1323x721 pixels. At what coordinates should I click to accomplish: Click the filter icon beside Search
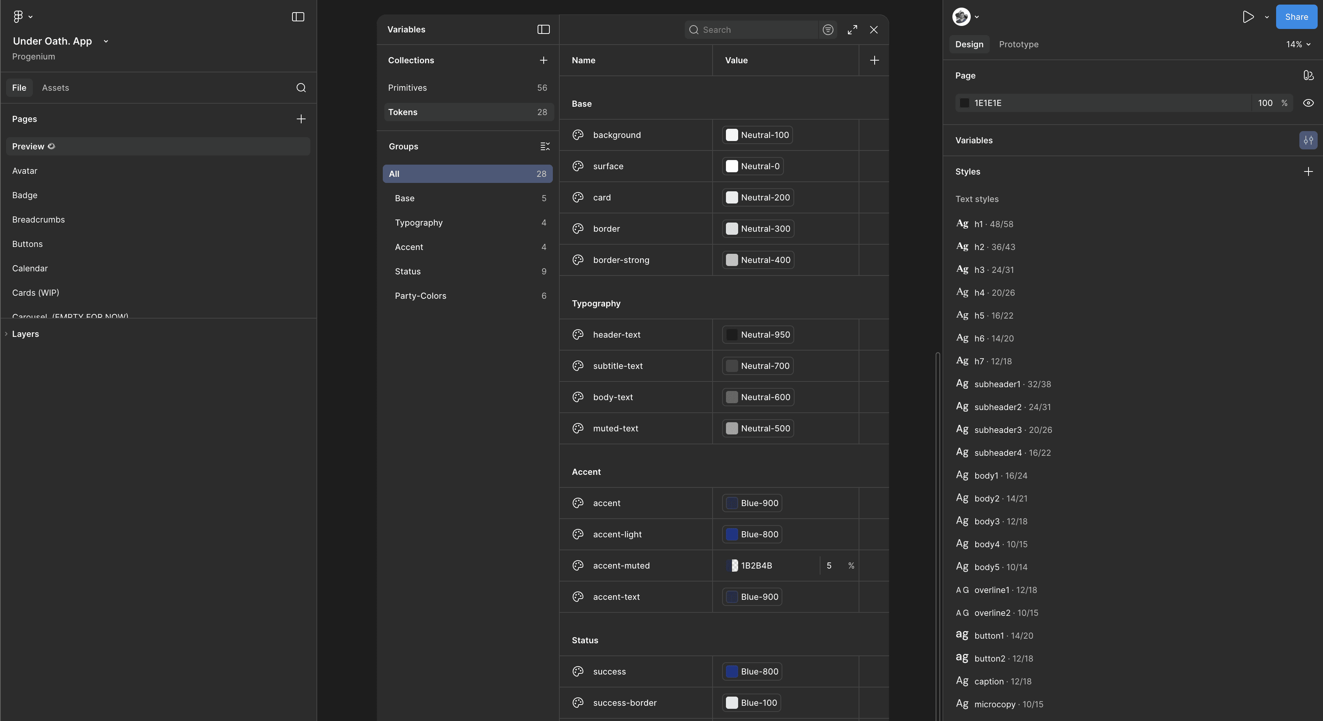pyautogui.click(x=827, y=30)
